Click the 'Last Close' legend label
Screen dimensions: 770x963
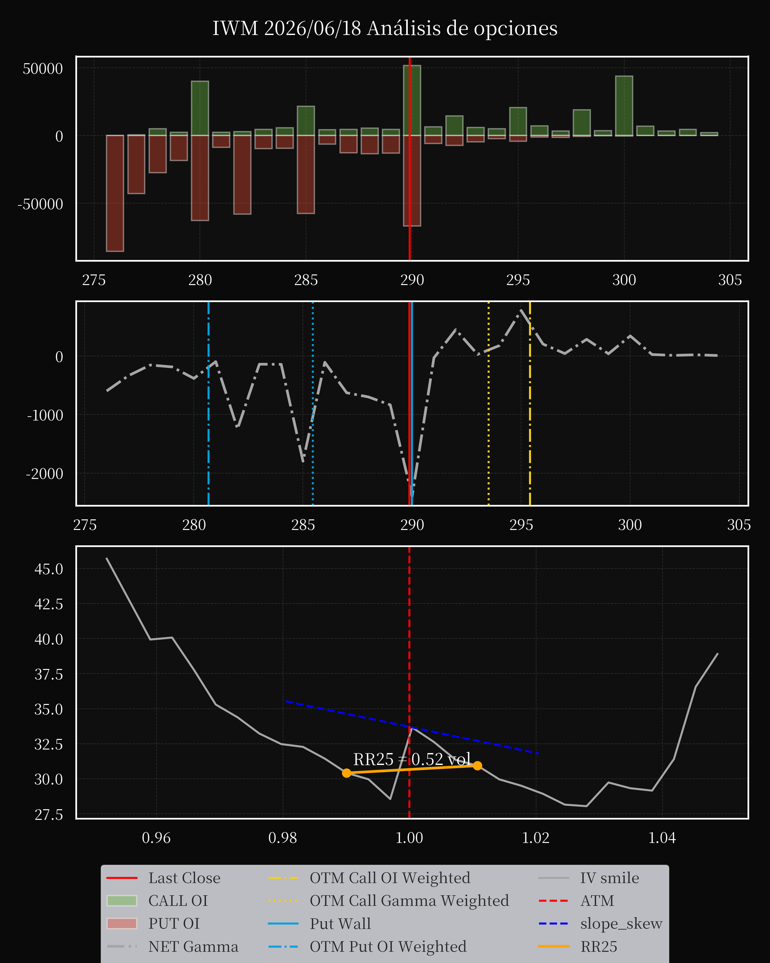point(184,878)
